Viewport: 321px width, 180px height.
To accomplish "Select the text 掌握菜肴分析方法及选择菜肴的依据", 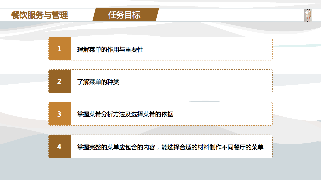I will click(125, 114).
